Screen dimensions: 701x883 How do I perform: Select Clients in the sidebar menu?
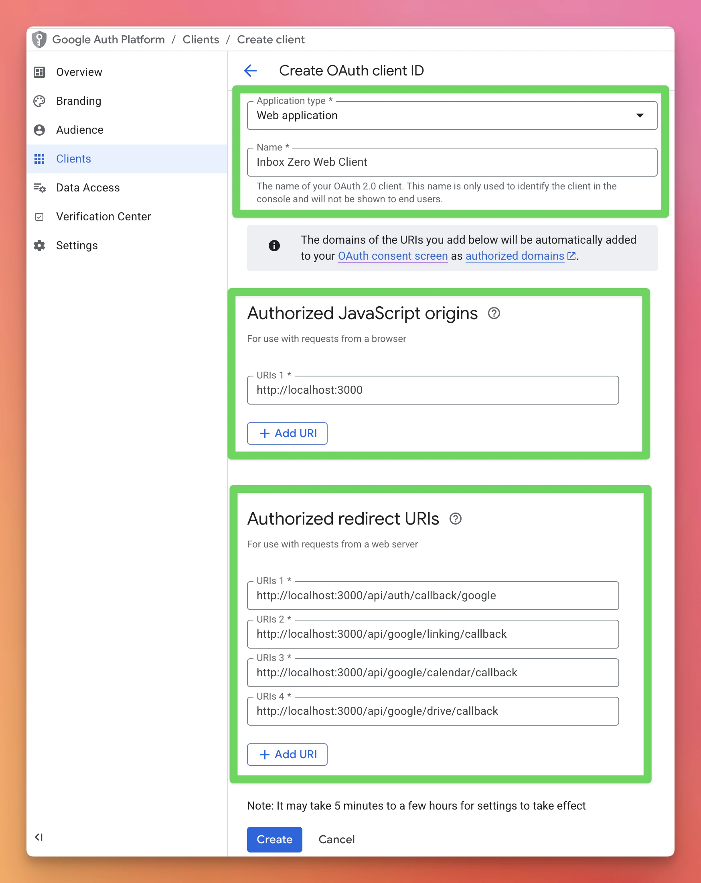[73, 159]
